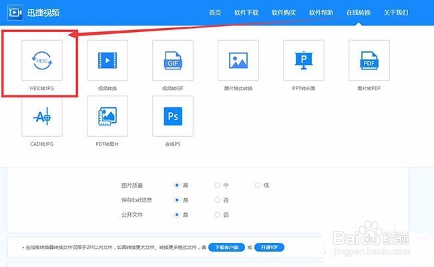Choose 是 for 保存Exif信息
434x267 pixels.
[177, 200]
